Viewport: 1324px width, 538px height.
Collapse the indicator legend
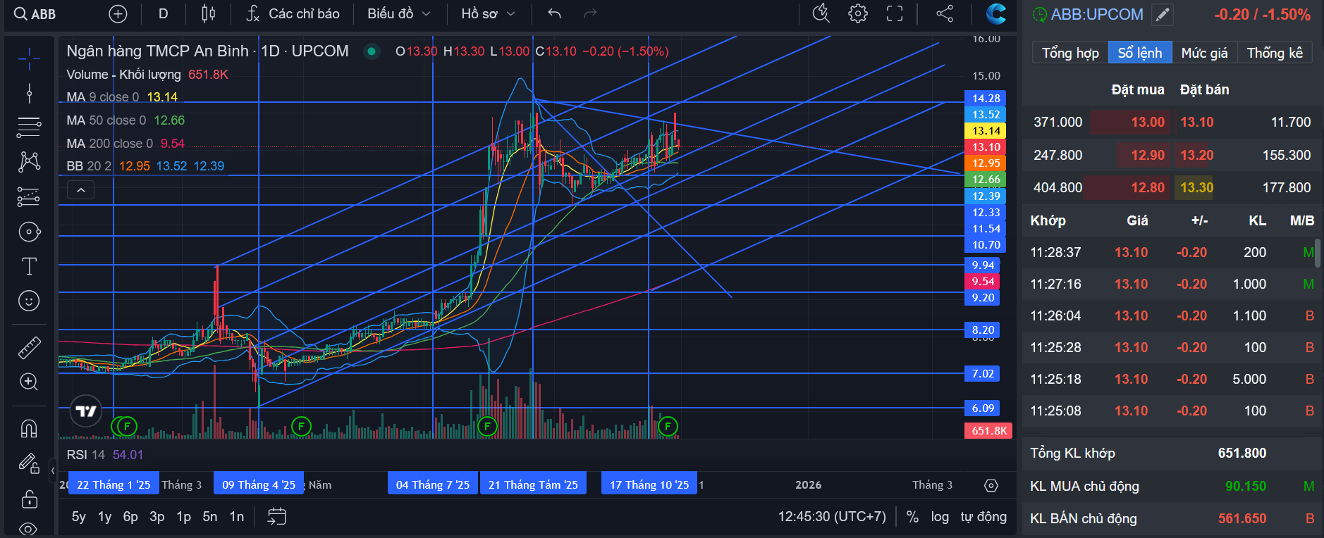81,190
